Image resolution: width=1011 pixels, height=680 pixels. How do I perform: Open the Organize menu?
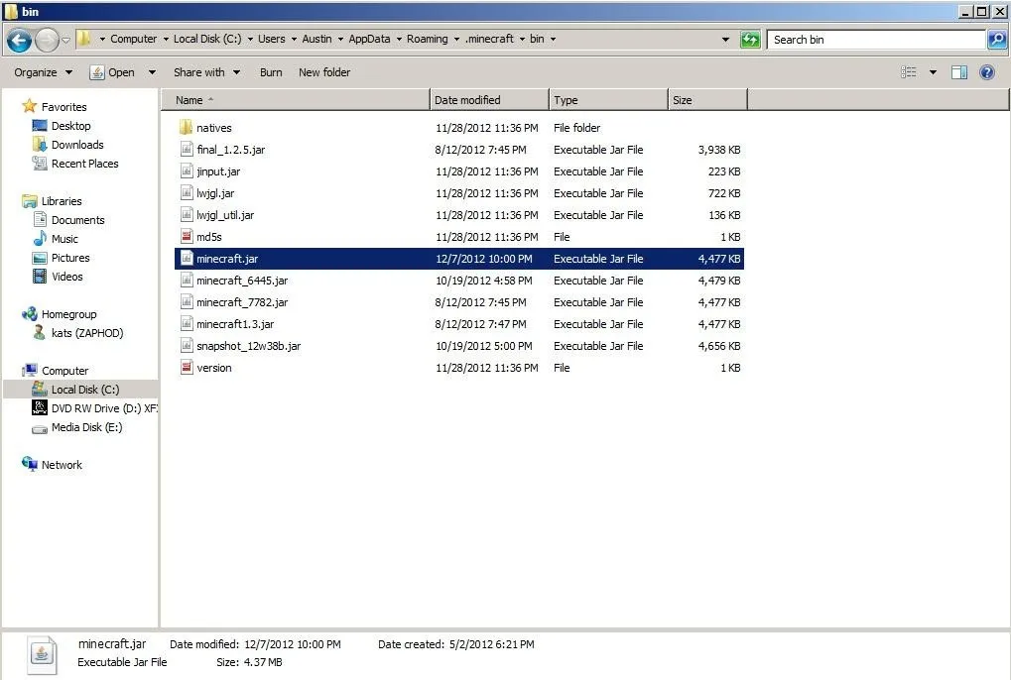[x=44, y=72]
